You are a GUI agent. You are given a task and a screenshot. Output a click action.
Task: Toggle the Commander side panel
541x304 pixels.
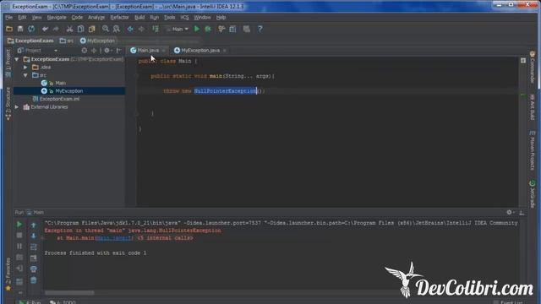click(533, 68)
